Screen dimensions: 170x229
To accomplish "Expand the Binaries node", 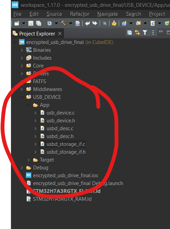I will 22,50.
